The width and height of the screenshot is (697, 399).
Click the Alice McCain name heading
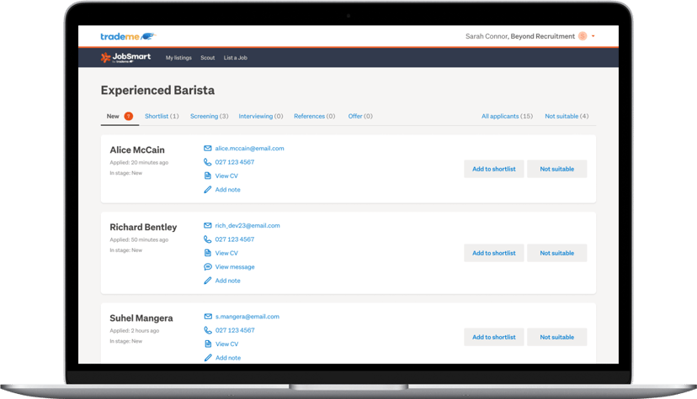[137, 150]
